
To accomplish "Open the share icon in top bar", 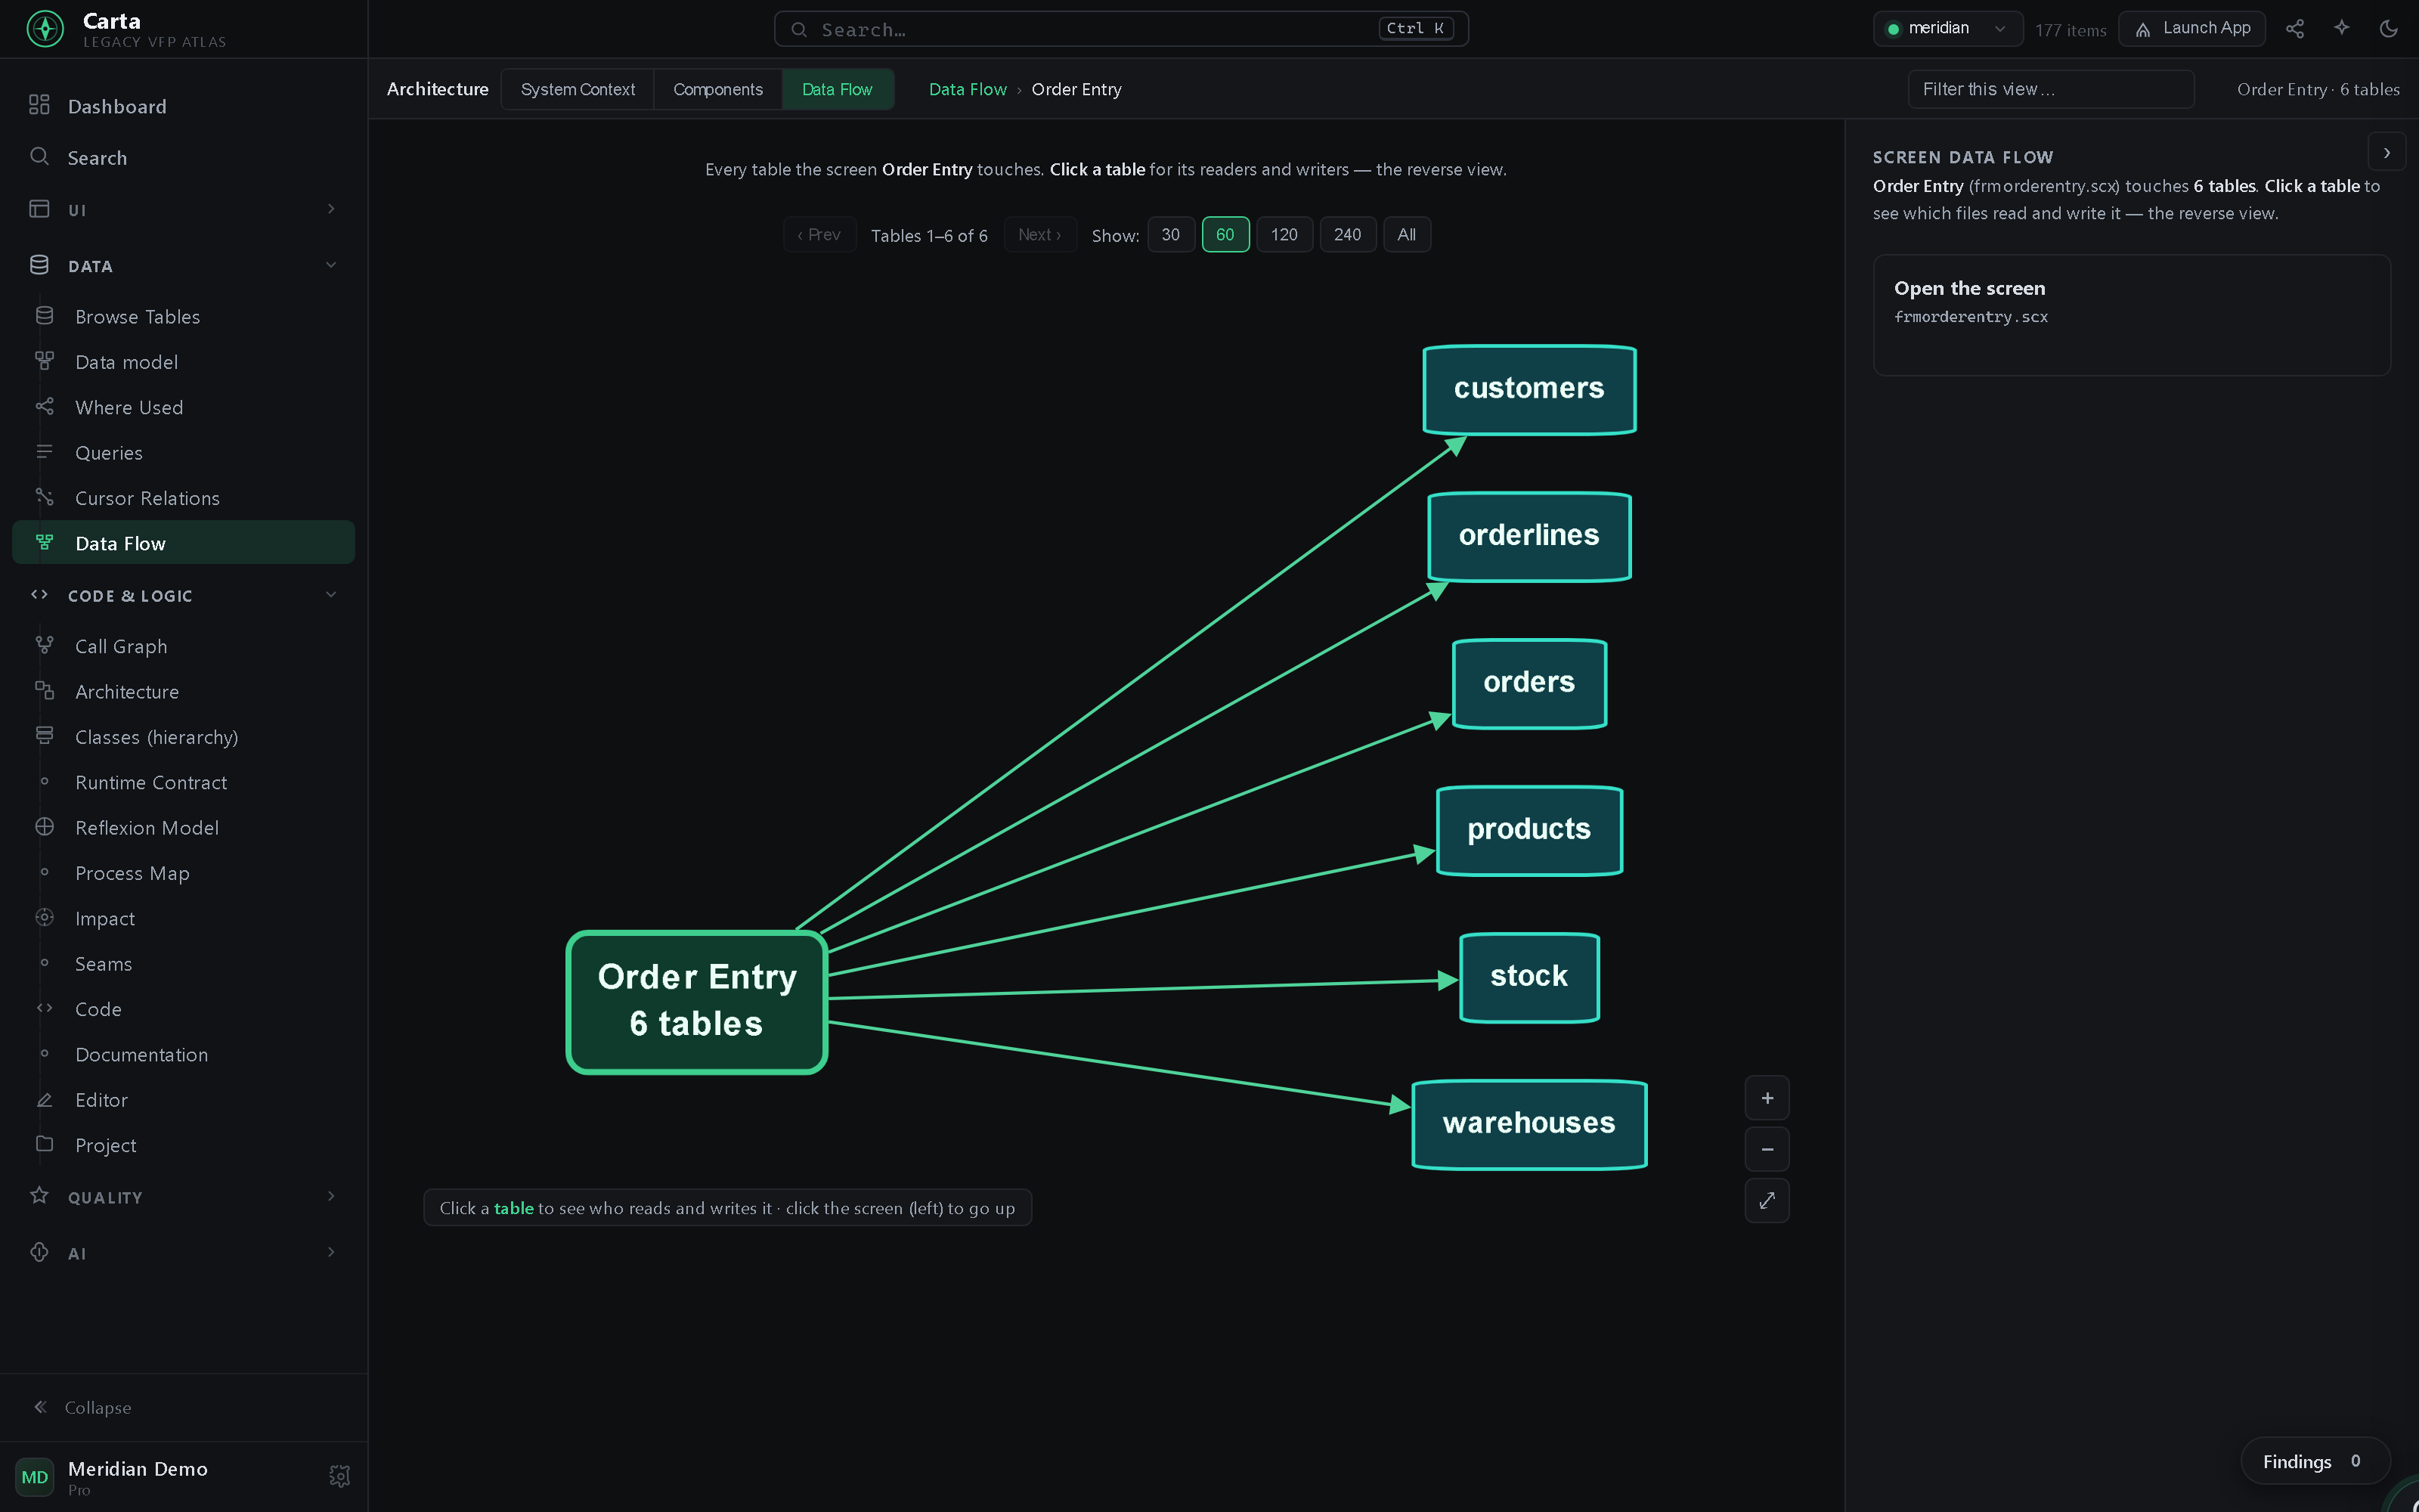I will pos(2294,29).
